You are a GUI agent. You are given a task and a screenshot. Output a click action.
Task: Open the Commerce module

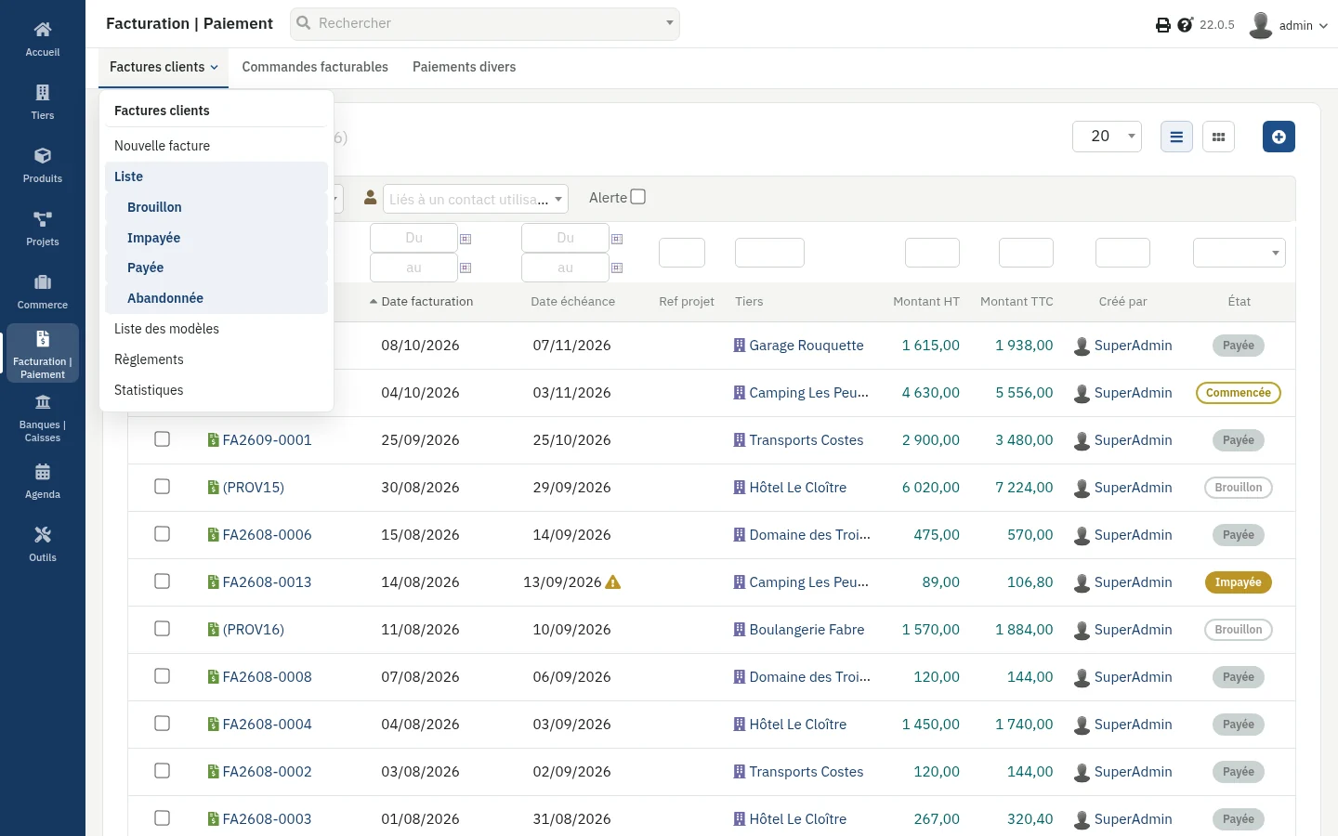pos(43,290)
